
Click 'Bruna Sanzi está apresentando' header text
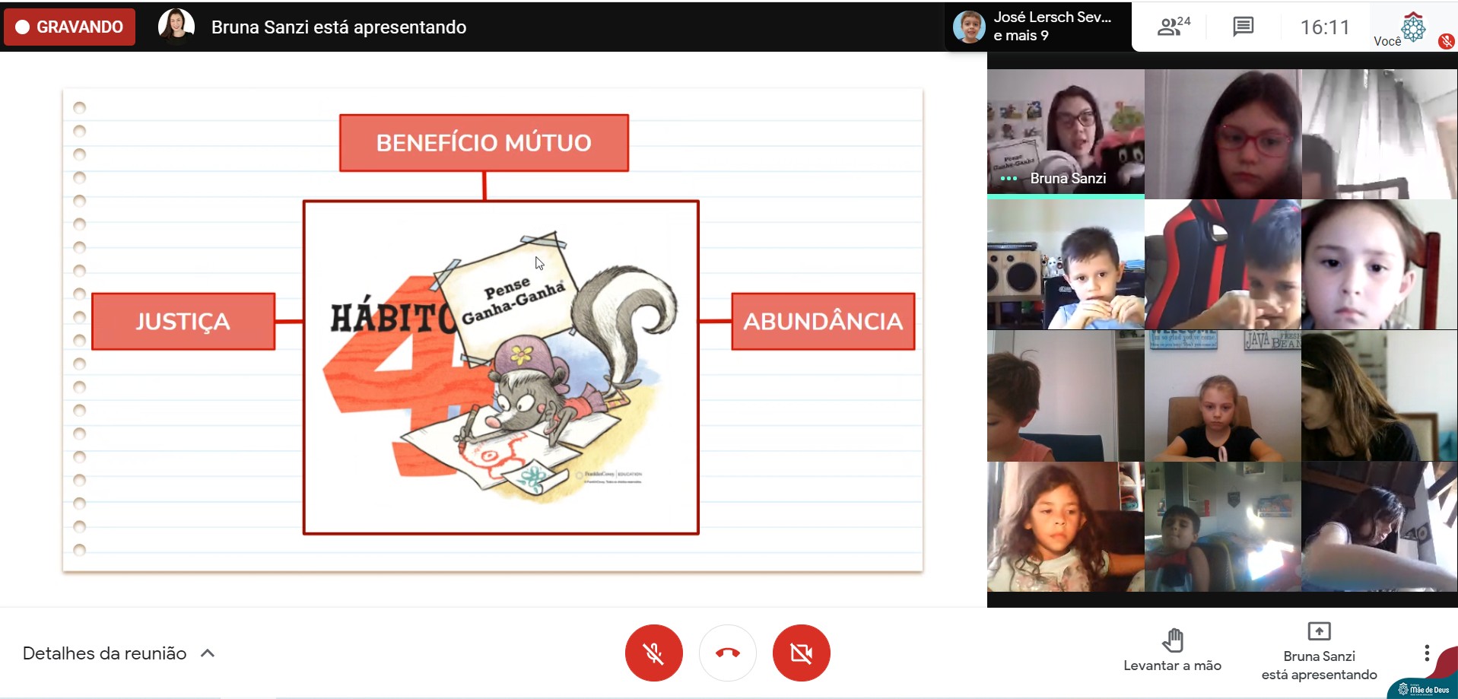338,27
